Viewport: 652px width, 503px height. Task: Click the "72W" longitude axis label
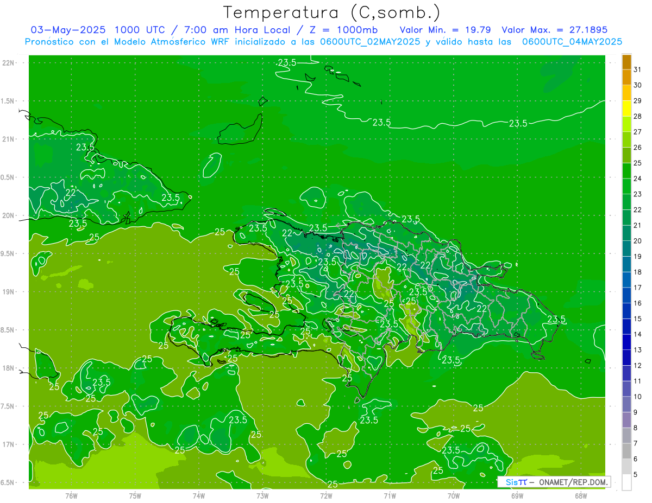pyautogui.click(x=326, y=495)
